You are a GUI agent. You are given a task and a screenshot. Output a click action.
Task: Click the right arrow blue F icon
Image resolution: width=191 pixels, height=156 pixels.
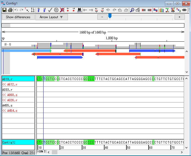click(45, 10)
